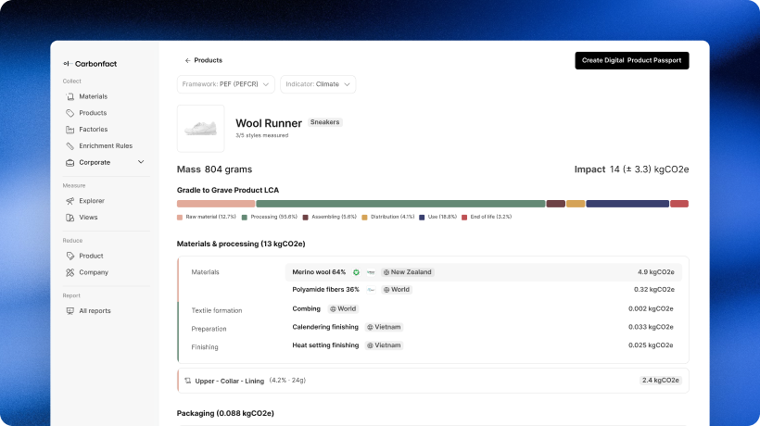Click navy Use segment in LCA bar
760x426 pixels.
click(627, 204)
